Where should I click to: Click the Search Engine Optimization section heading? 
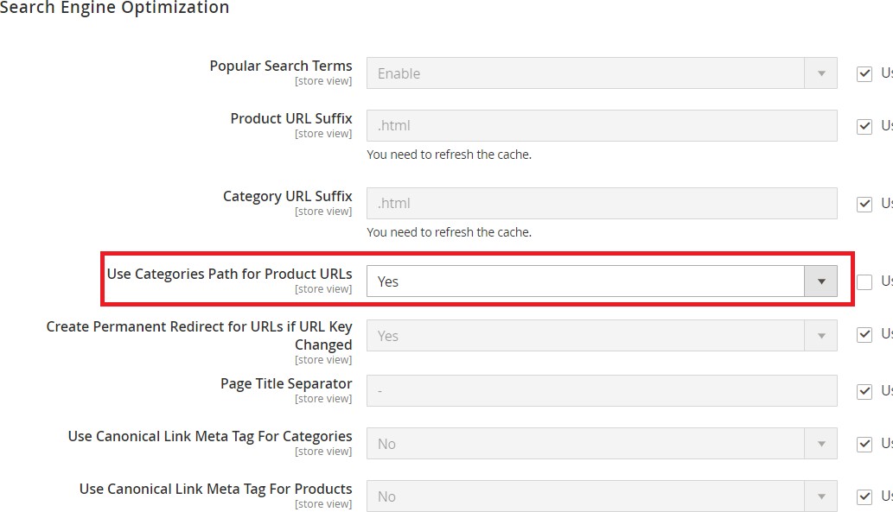pyautogui.click(x=114, y=9)
